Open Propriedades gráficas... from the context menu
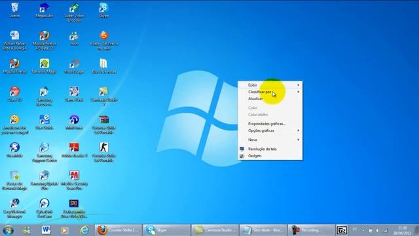This screenshot has height=236, width=419. tap(270, 124)
